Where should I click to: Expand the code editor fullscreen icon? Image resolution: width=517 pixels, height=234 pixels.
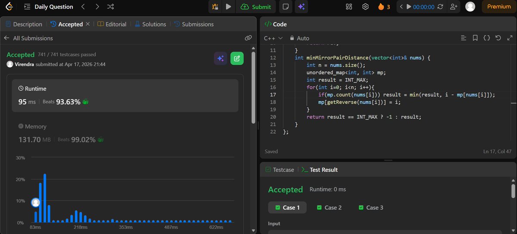click(509, 38)
